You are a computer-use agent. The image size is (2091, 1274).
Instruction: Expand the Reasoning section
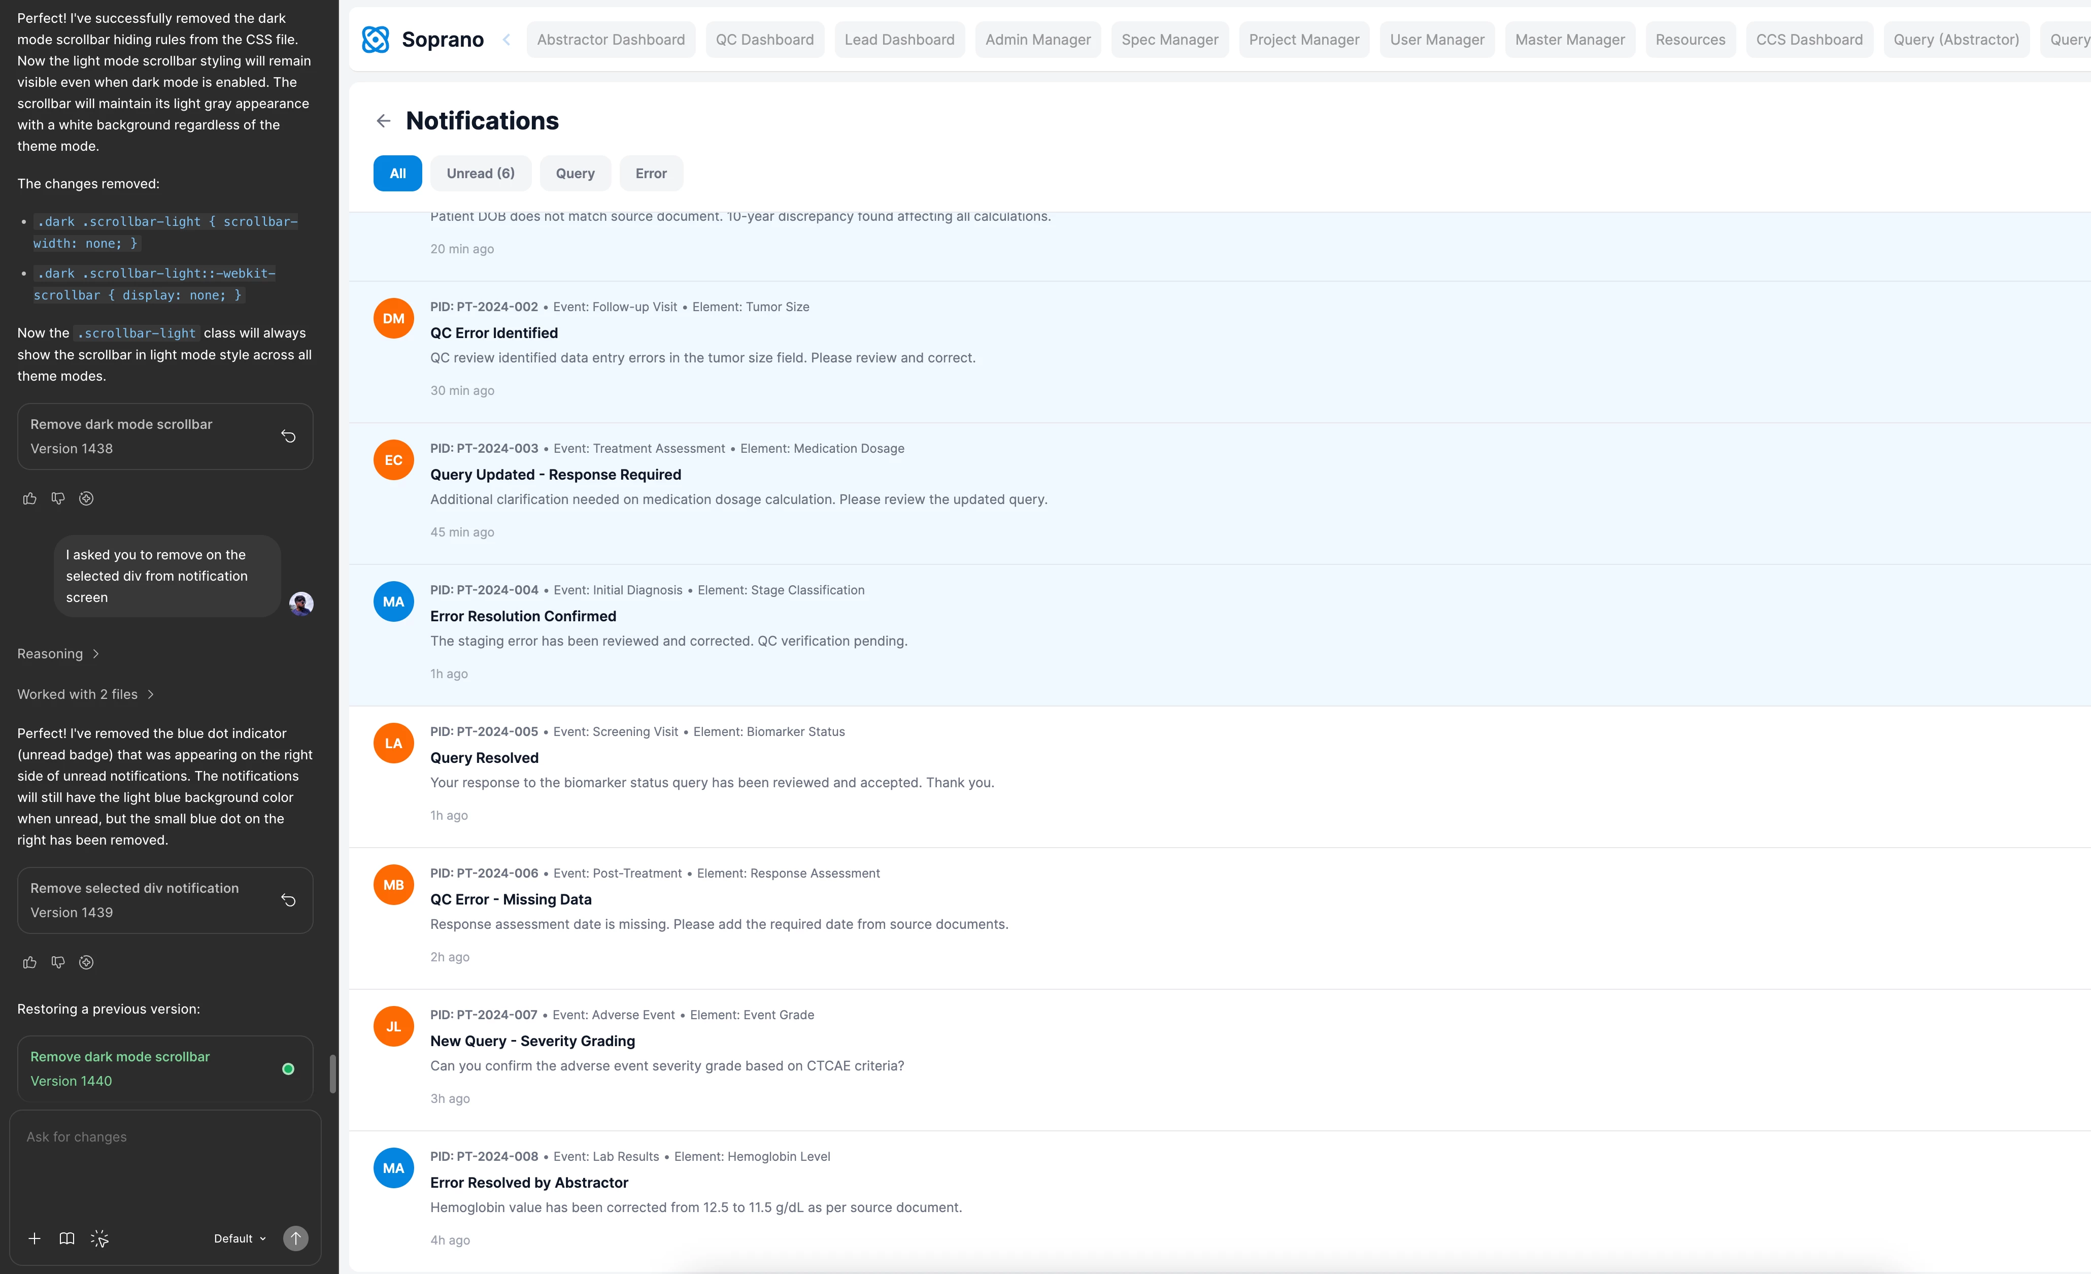point(58,654)
